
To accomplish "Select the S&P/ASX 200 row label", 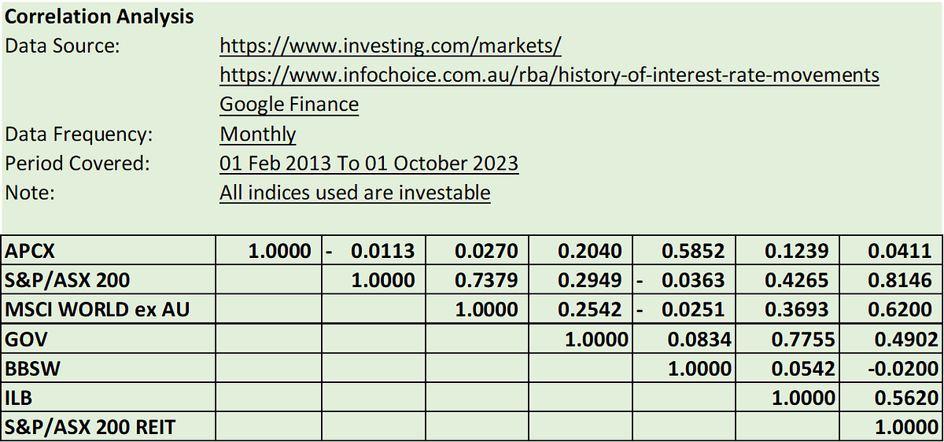I will (109, 281).
